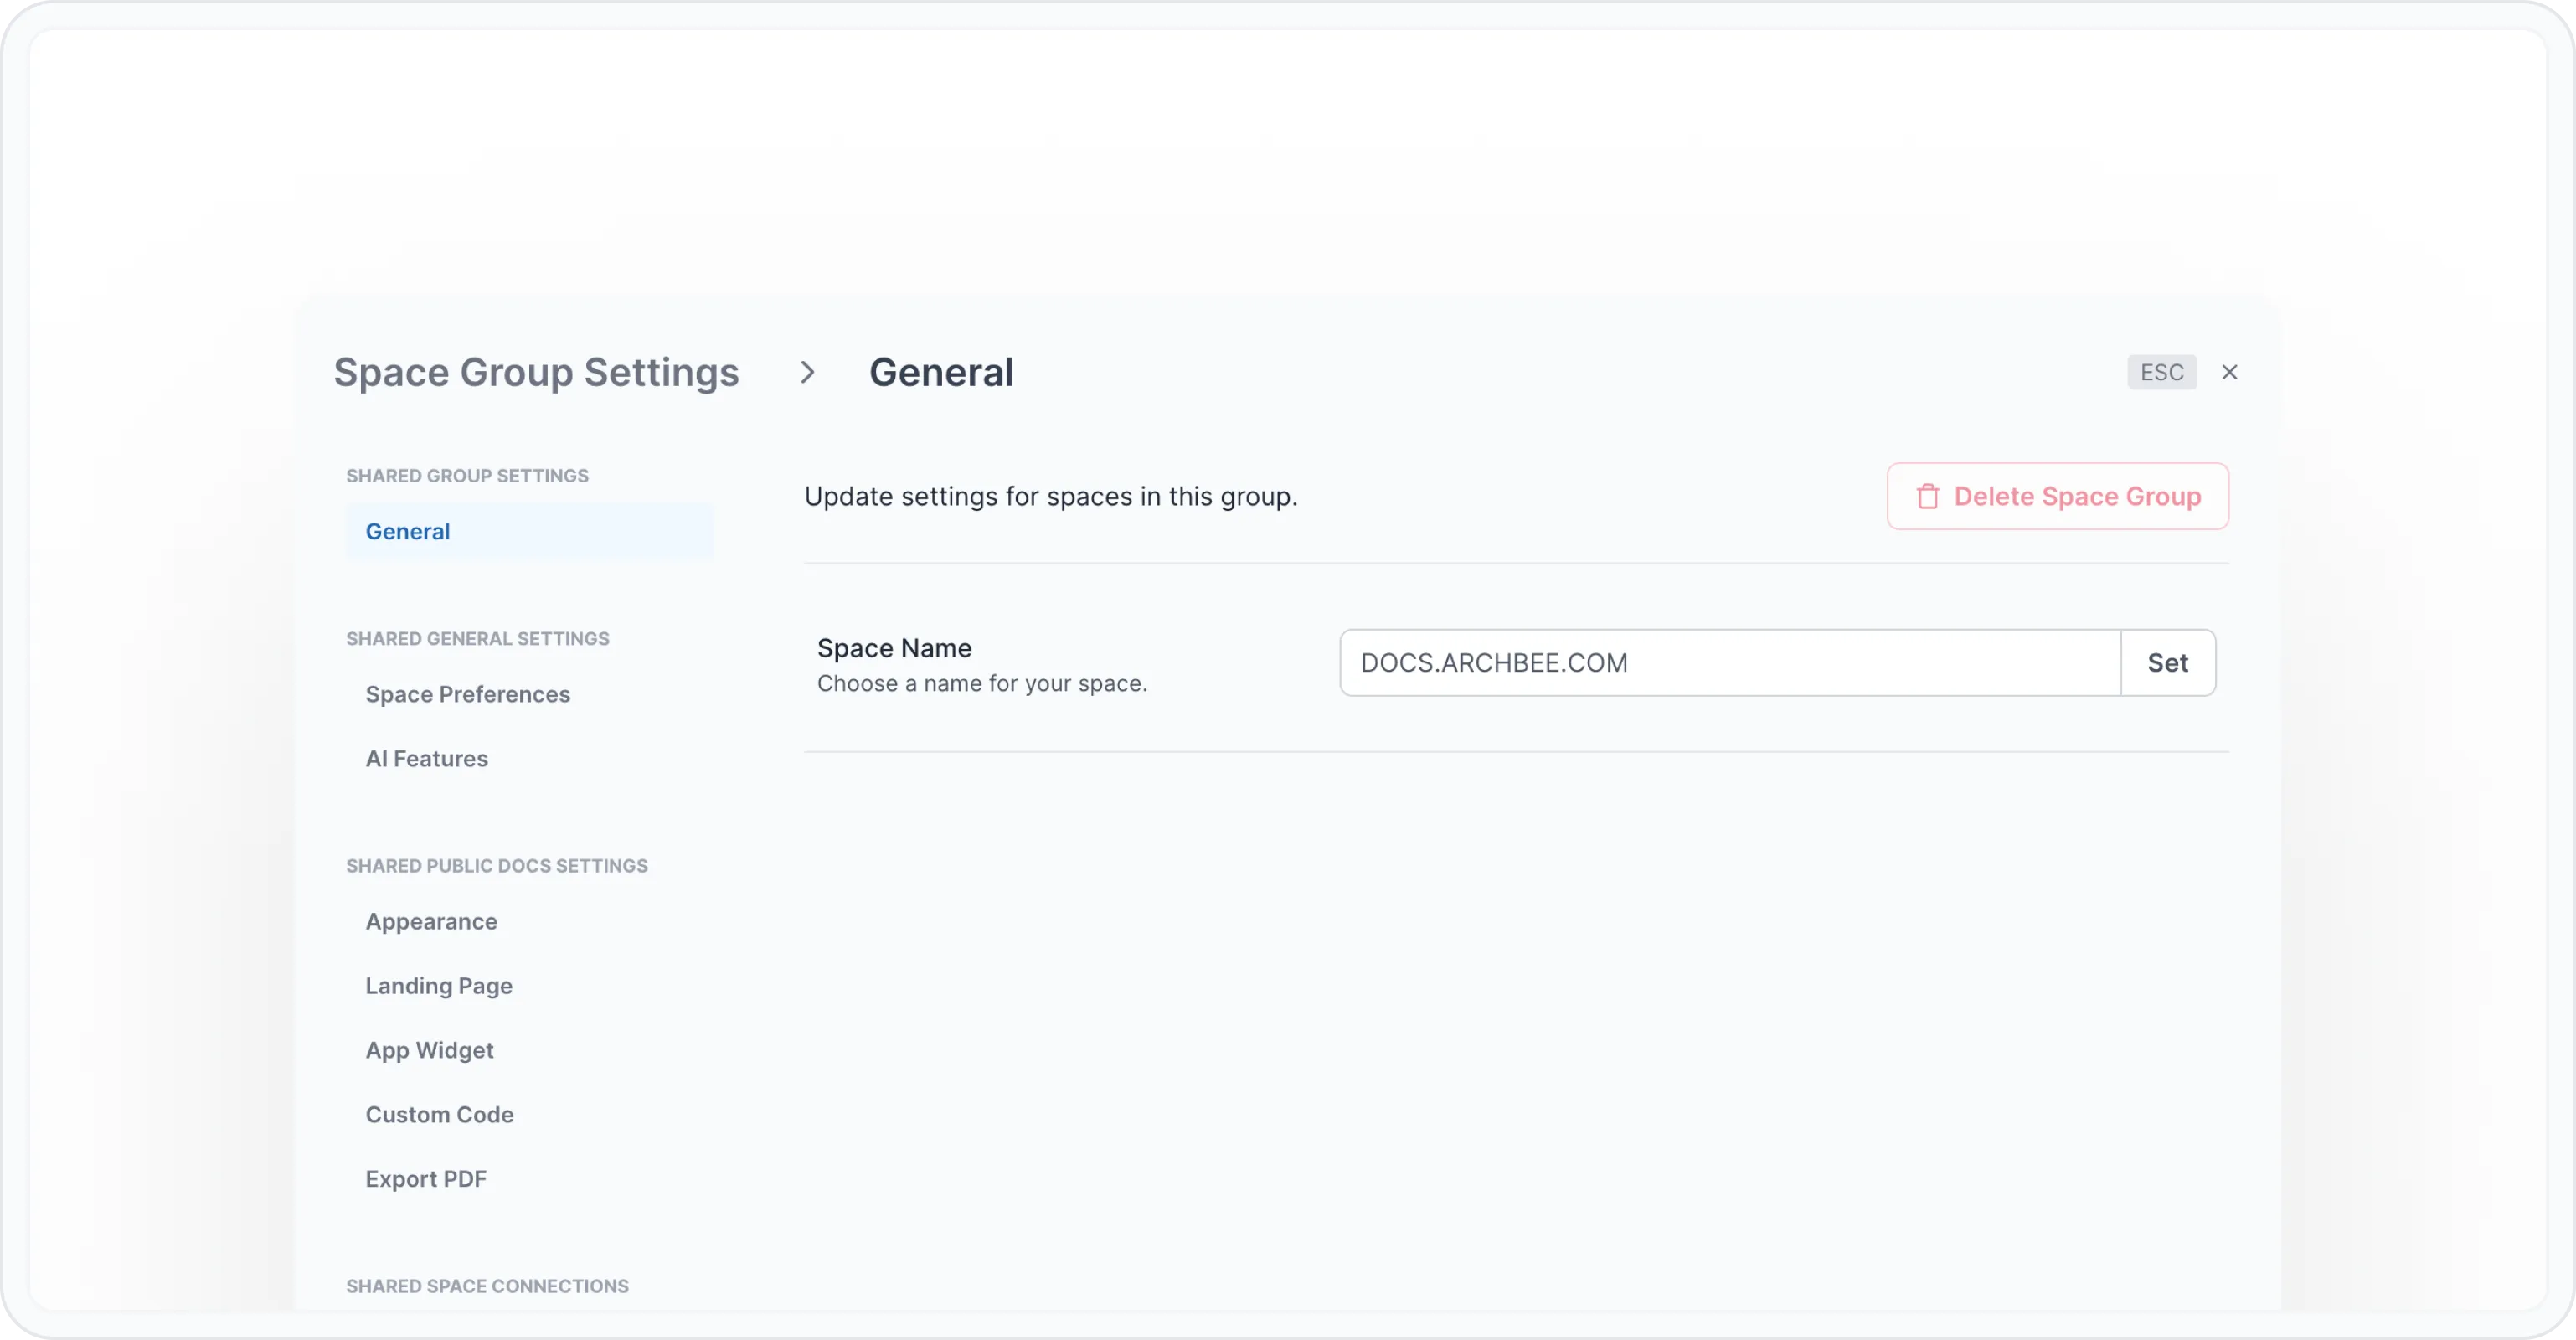Focus the Space Name input field
2576x1340 pixels.
tap(1729, 662)
